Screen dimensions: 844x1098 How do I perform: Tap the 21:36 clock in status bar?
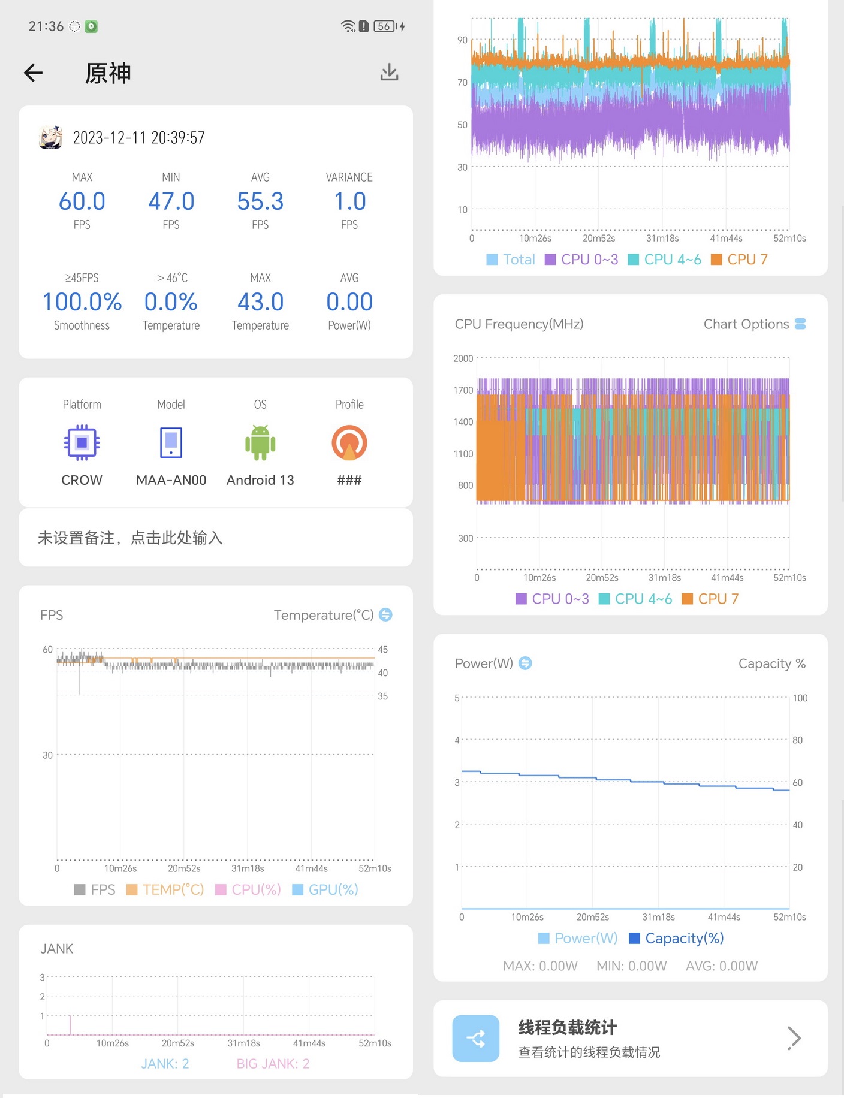coord(46,26)
